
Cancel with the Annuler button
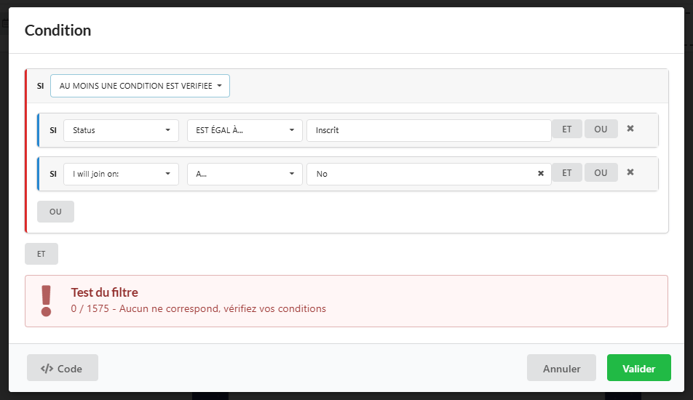(x=561, y=368)
